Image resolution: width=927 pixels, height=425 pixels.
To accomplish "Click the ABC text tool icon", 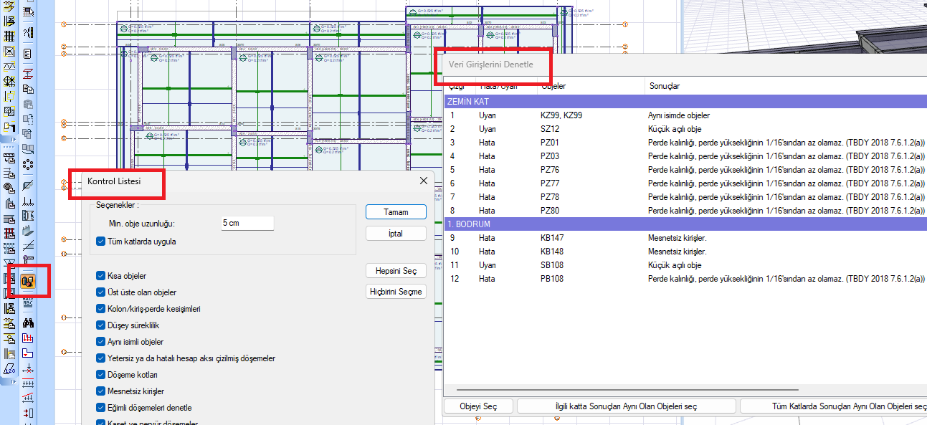I will pos(29,302).
